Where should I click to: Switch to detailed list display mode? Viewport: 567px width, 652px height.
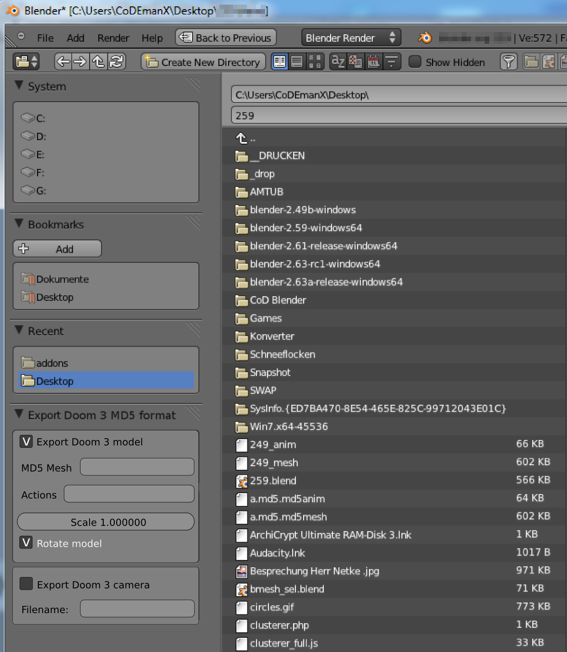[297, 61]
